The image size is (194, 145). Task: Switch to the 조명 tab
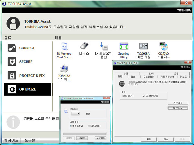click(176, 73)
